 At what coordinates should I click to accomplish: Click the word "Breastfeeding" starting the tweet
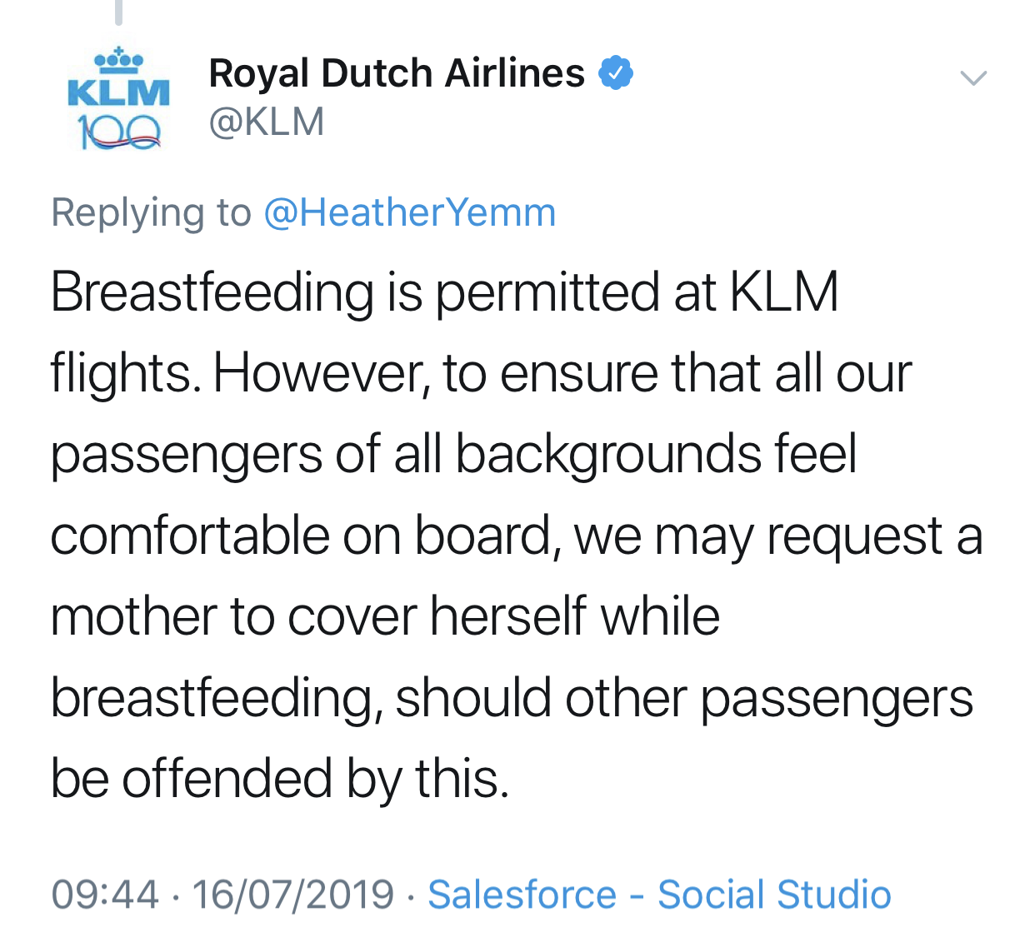tap(212, 293)
